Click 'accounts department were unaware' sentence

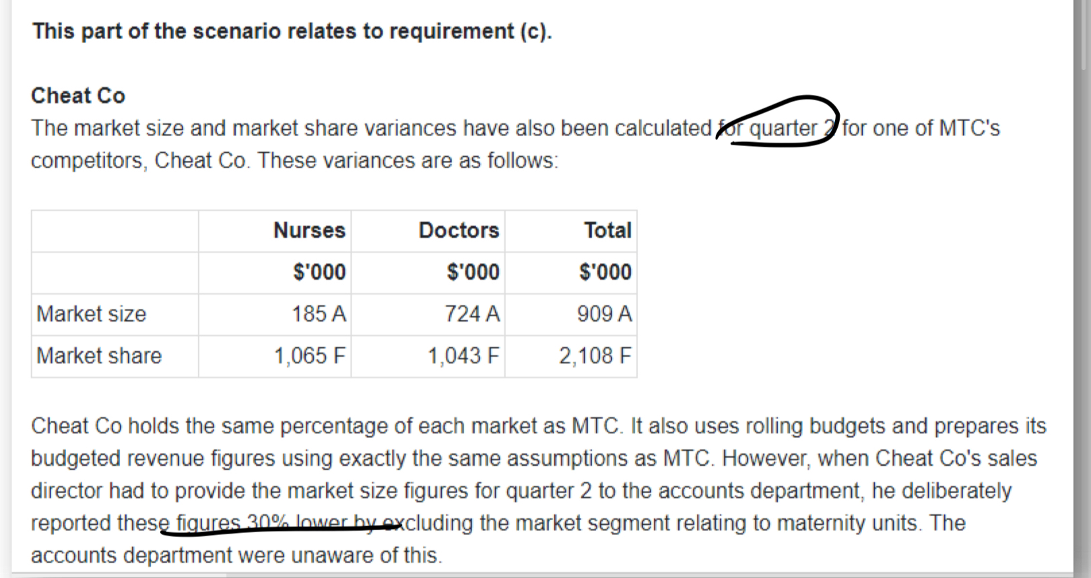click(236, 555)
